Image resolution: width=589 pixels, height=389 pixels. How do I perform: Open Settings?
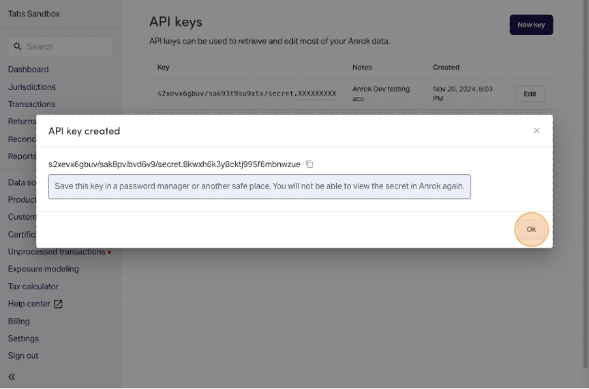pos(23,338)
